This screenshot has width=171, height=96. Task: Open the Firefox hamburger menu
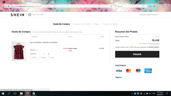click(x=168, y=6)
